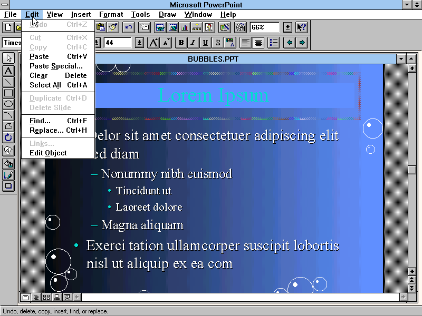Open the Times font dropdown
This screenshot has width=422, height=316.
97,42
